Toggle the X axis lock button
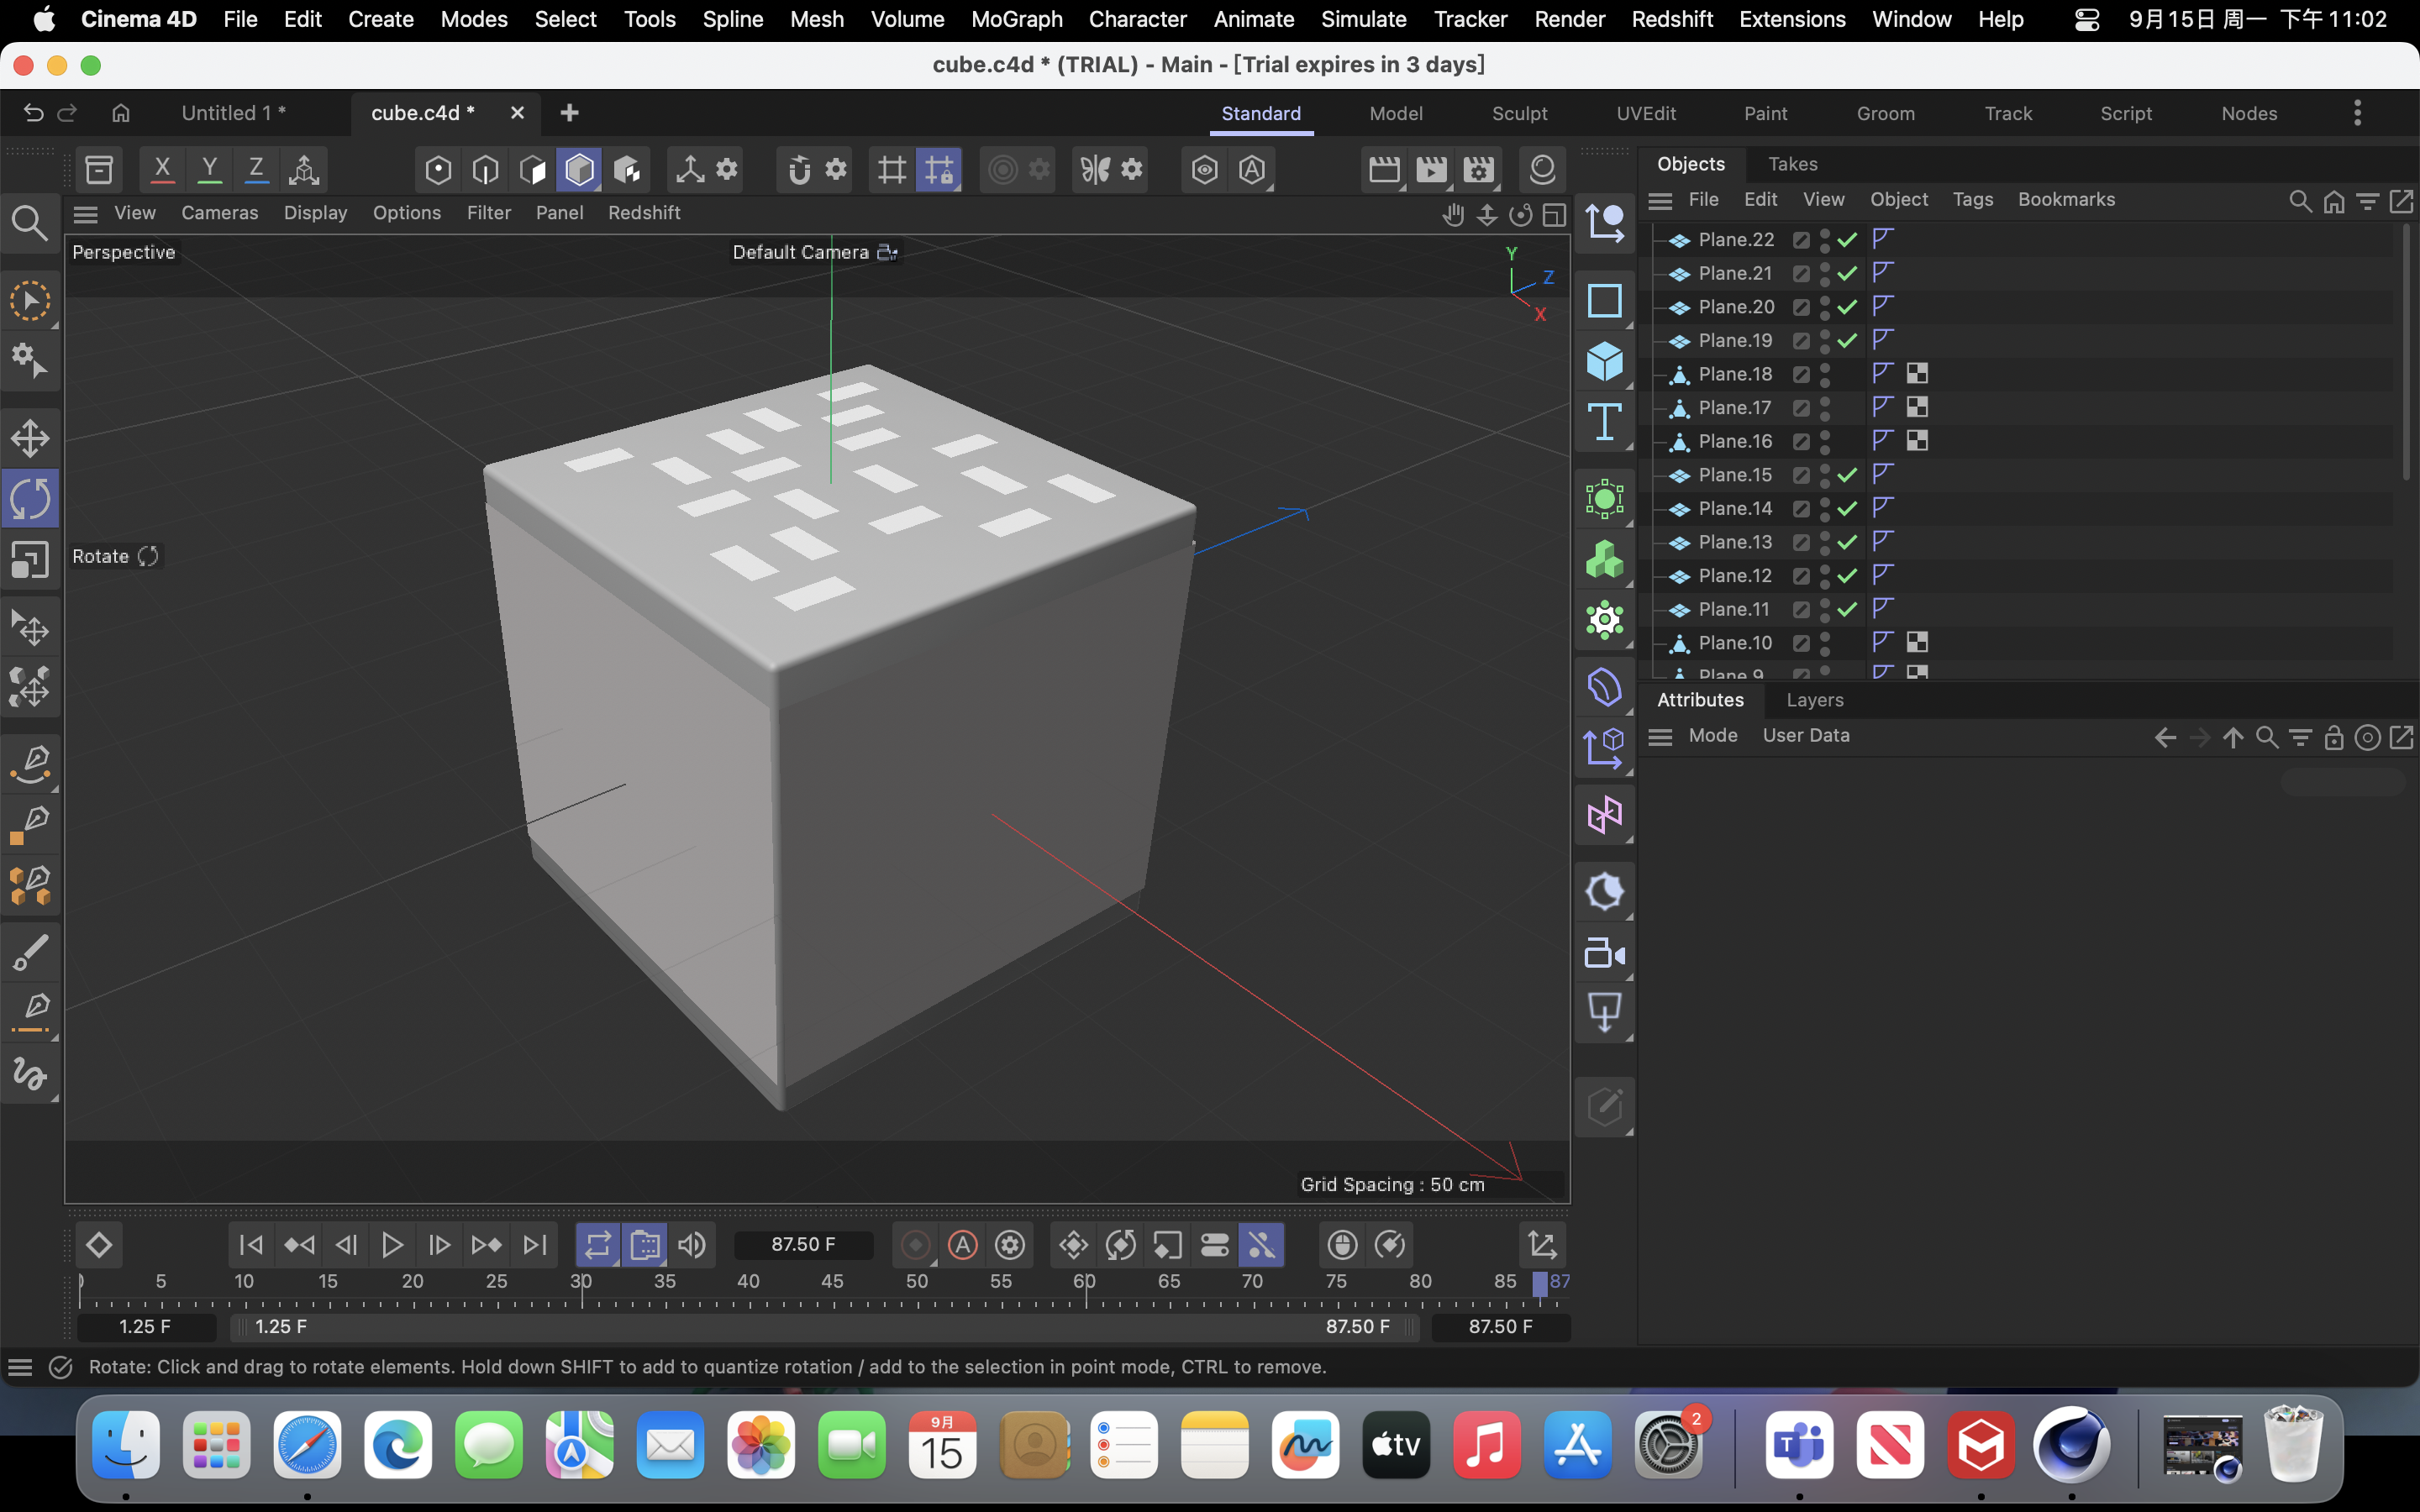The width and height of the screenshot is (2420, 1512). click(x=162, y=169)
